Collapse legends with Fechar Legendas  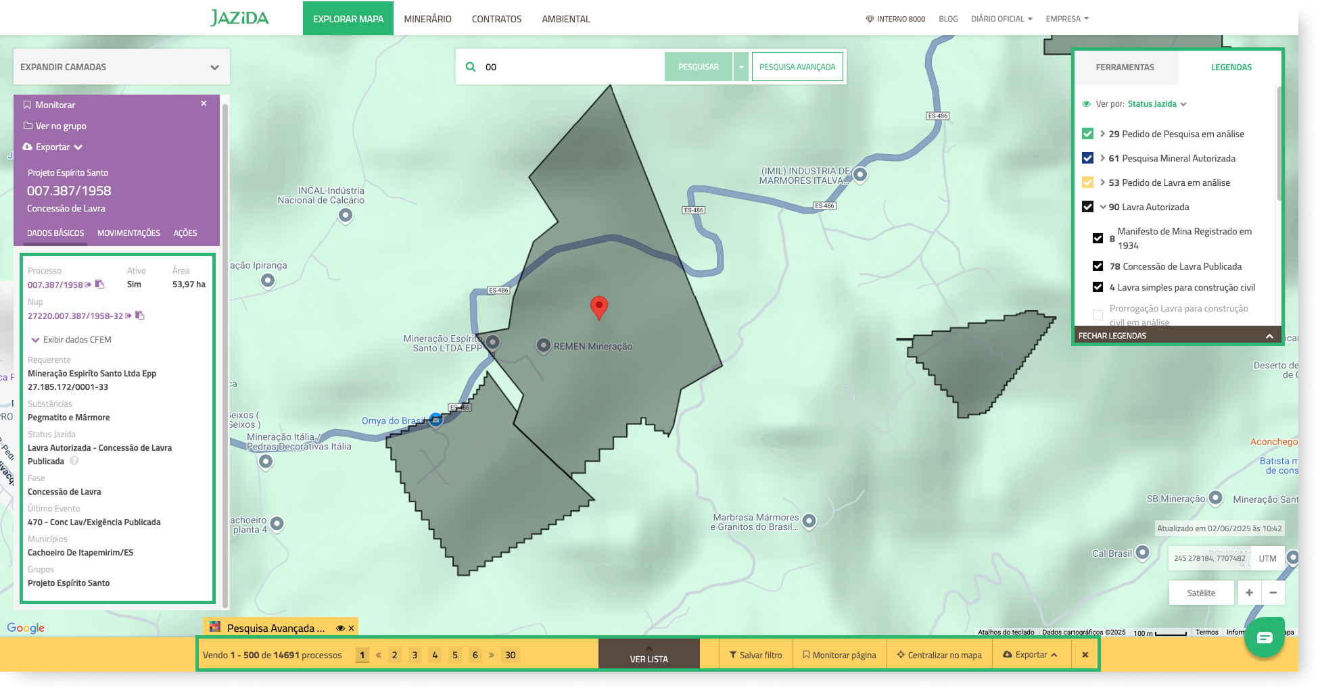point(1176,335)
